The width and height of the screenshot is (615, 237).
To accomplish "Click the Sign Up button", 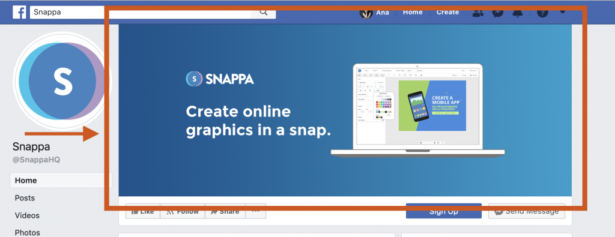I will pos(444,211).
